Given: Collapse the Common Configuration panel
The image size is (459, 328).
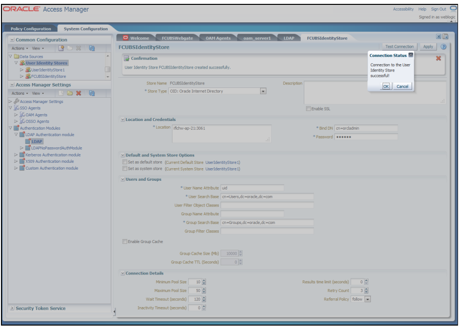Looking at the screenshot, I should coord(12,39).
